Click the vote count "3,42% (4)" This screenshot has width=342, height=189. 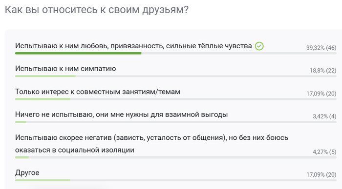click(x=324, y=116)
